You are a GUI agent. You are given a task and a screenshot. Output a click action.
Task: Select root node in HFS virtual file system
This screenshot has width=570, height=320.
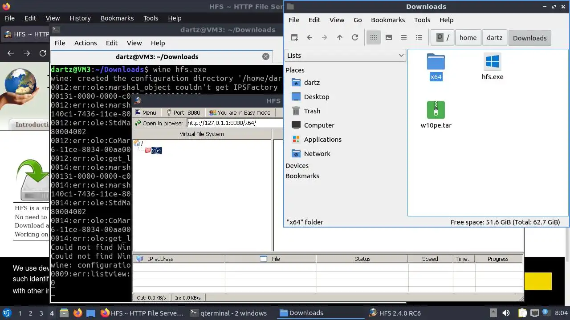[138, 143]
